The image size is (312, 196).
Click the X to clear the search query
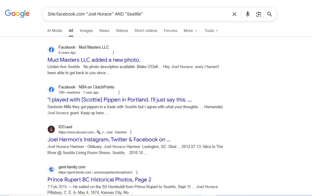(x=234, y=14)
